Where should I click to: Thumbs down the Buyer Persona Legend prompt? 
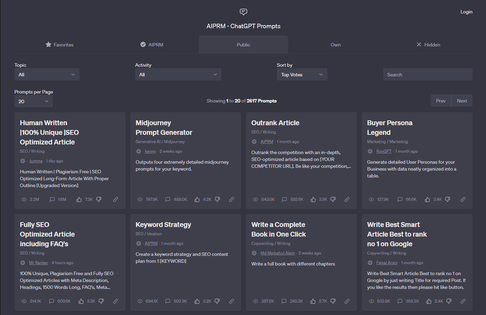447,199
